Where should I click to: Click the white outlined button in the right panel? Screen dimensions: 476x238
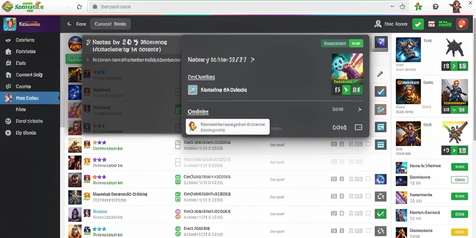[460, 179]
